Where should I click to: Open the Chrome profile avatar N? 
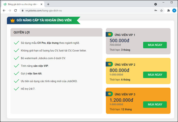[174, 10]
